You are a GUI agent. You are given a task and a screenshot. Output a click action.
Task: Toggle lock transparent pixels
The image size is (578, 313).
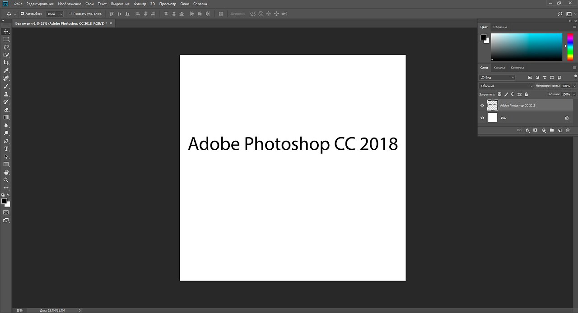(x=499, y=94)
